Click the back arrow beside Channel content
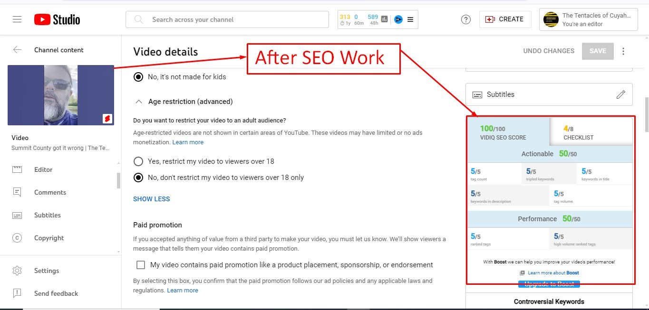The width and height of the screenshot is (649, 310). pyautogui.click(x=17, y=50)
